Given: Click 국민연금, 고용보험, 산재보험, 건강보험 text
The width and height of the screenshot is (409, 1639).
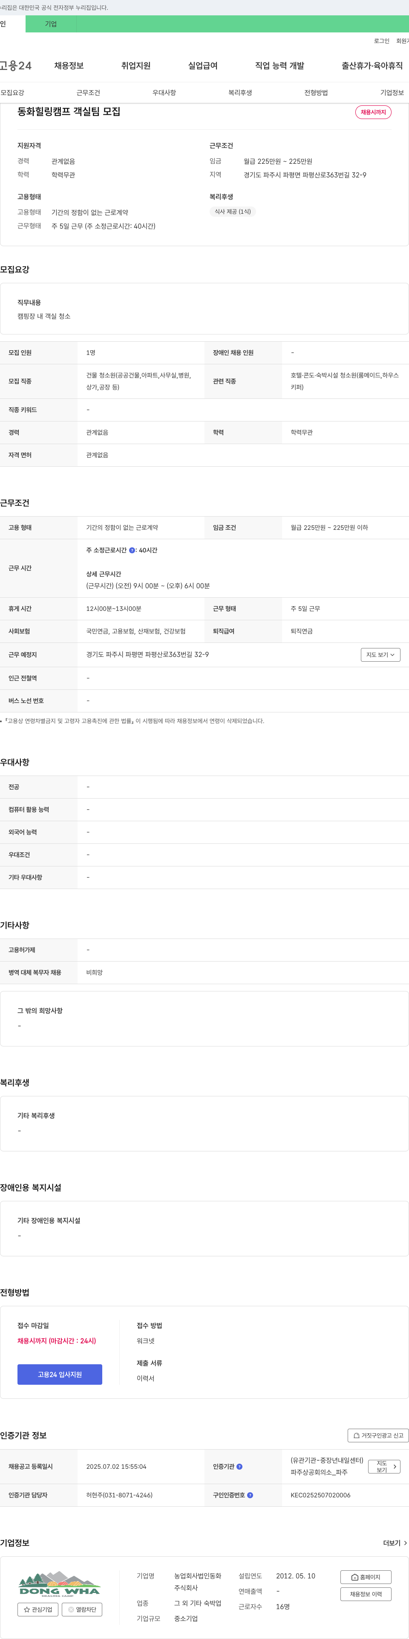Looking at the screenshot, I should (136, 631).
